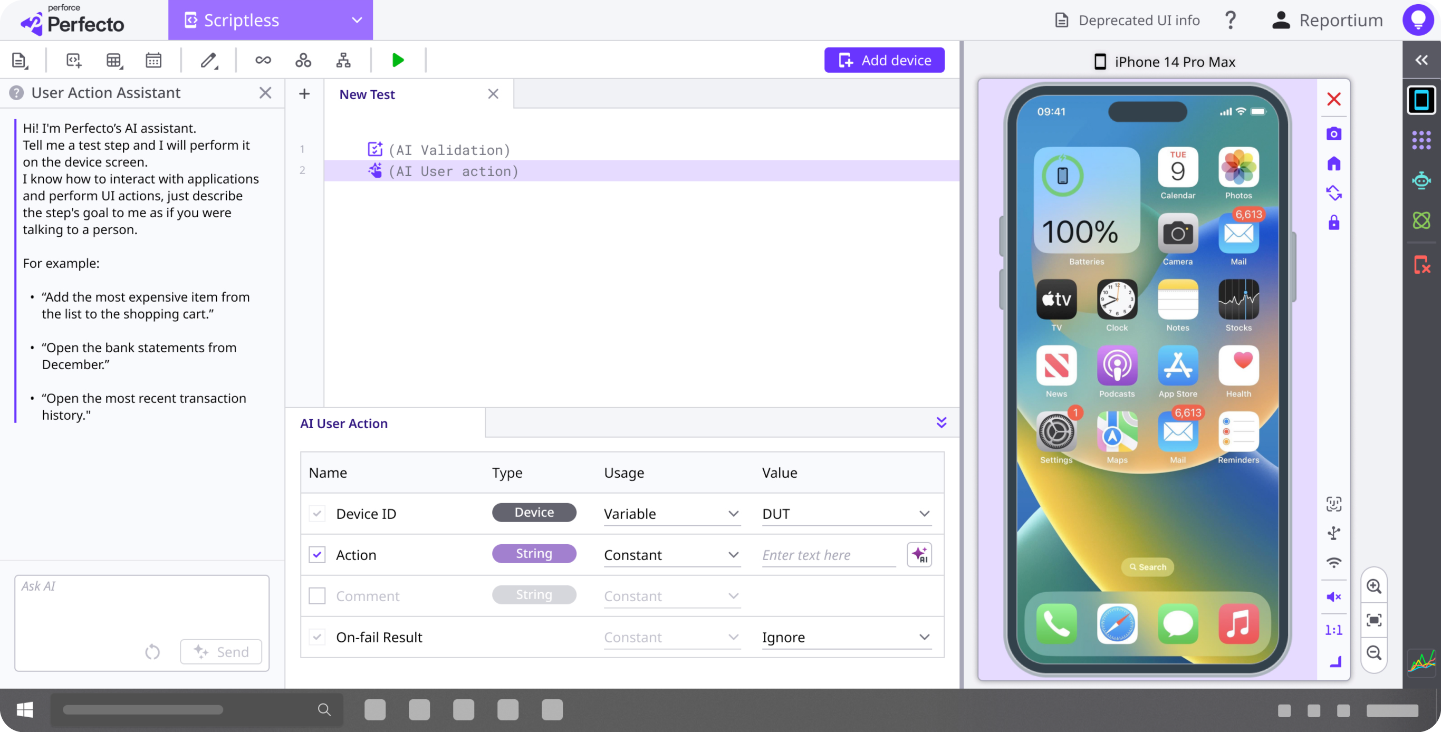Image resolution: width=1441 pixels, height=732 pixels.
Task: Rotate the device with the rotate icon
Action: 1333,193
